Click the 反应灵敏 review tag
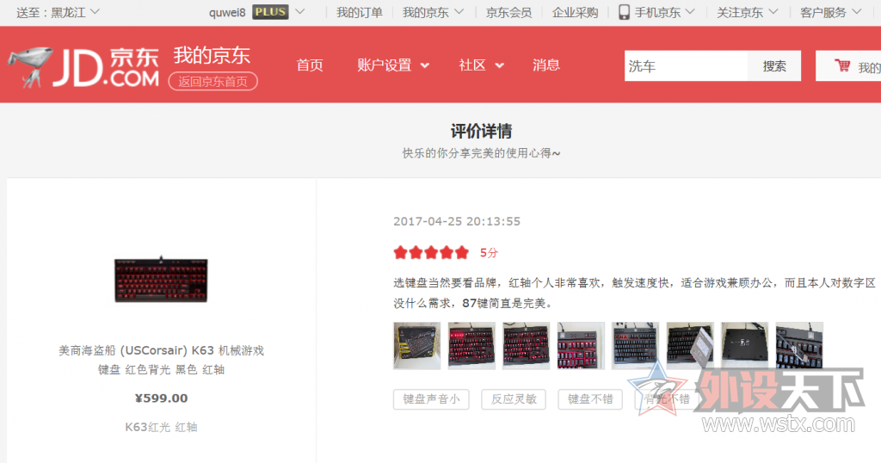This screenshot has width=881, height=463. (514, 399)
